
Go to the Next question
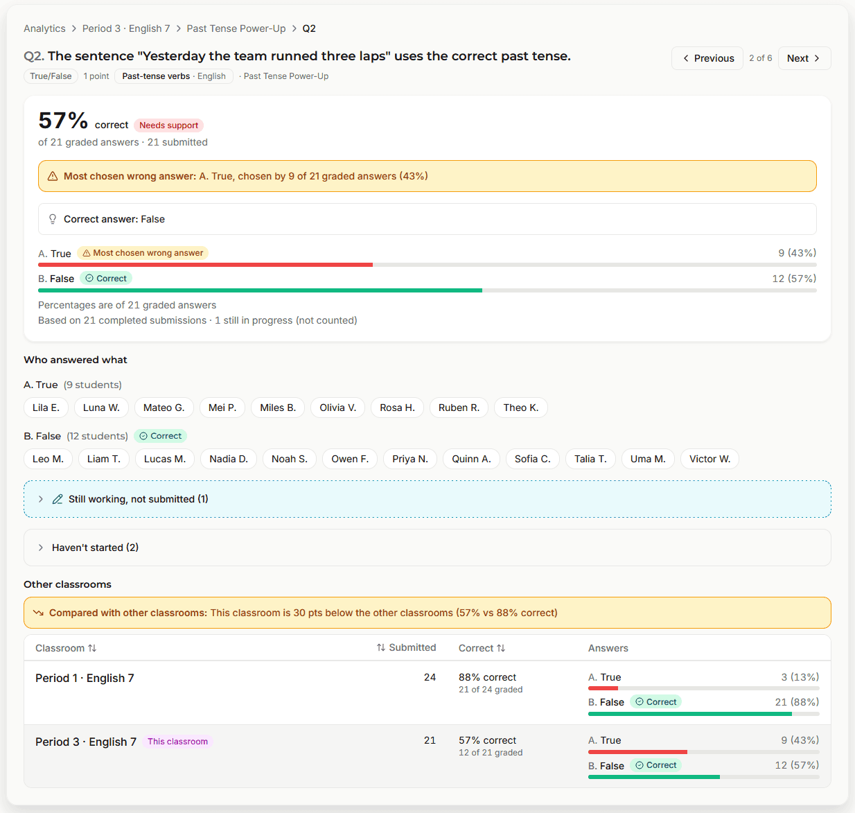click(804, 58)
